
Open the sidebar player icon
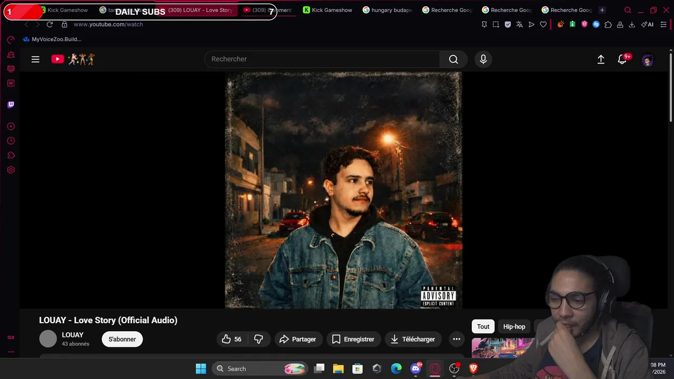[x=11, y=126]
